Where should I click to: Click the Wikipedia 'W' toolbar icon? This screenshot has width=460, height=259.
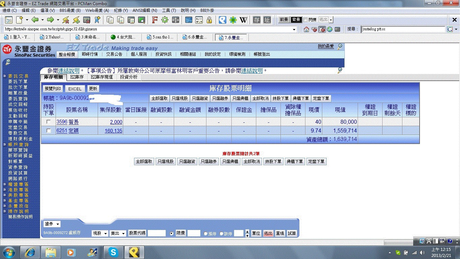(243, 20)
